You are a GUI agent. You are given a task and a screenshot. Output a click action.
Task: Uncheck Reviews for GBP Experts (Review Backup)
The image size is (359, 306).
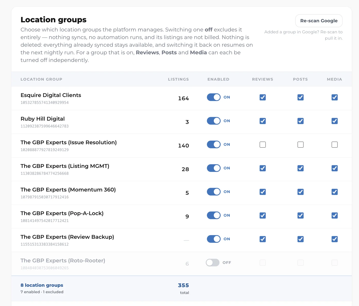(263, 239)
